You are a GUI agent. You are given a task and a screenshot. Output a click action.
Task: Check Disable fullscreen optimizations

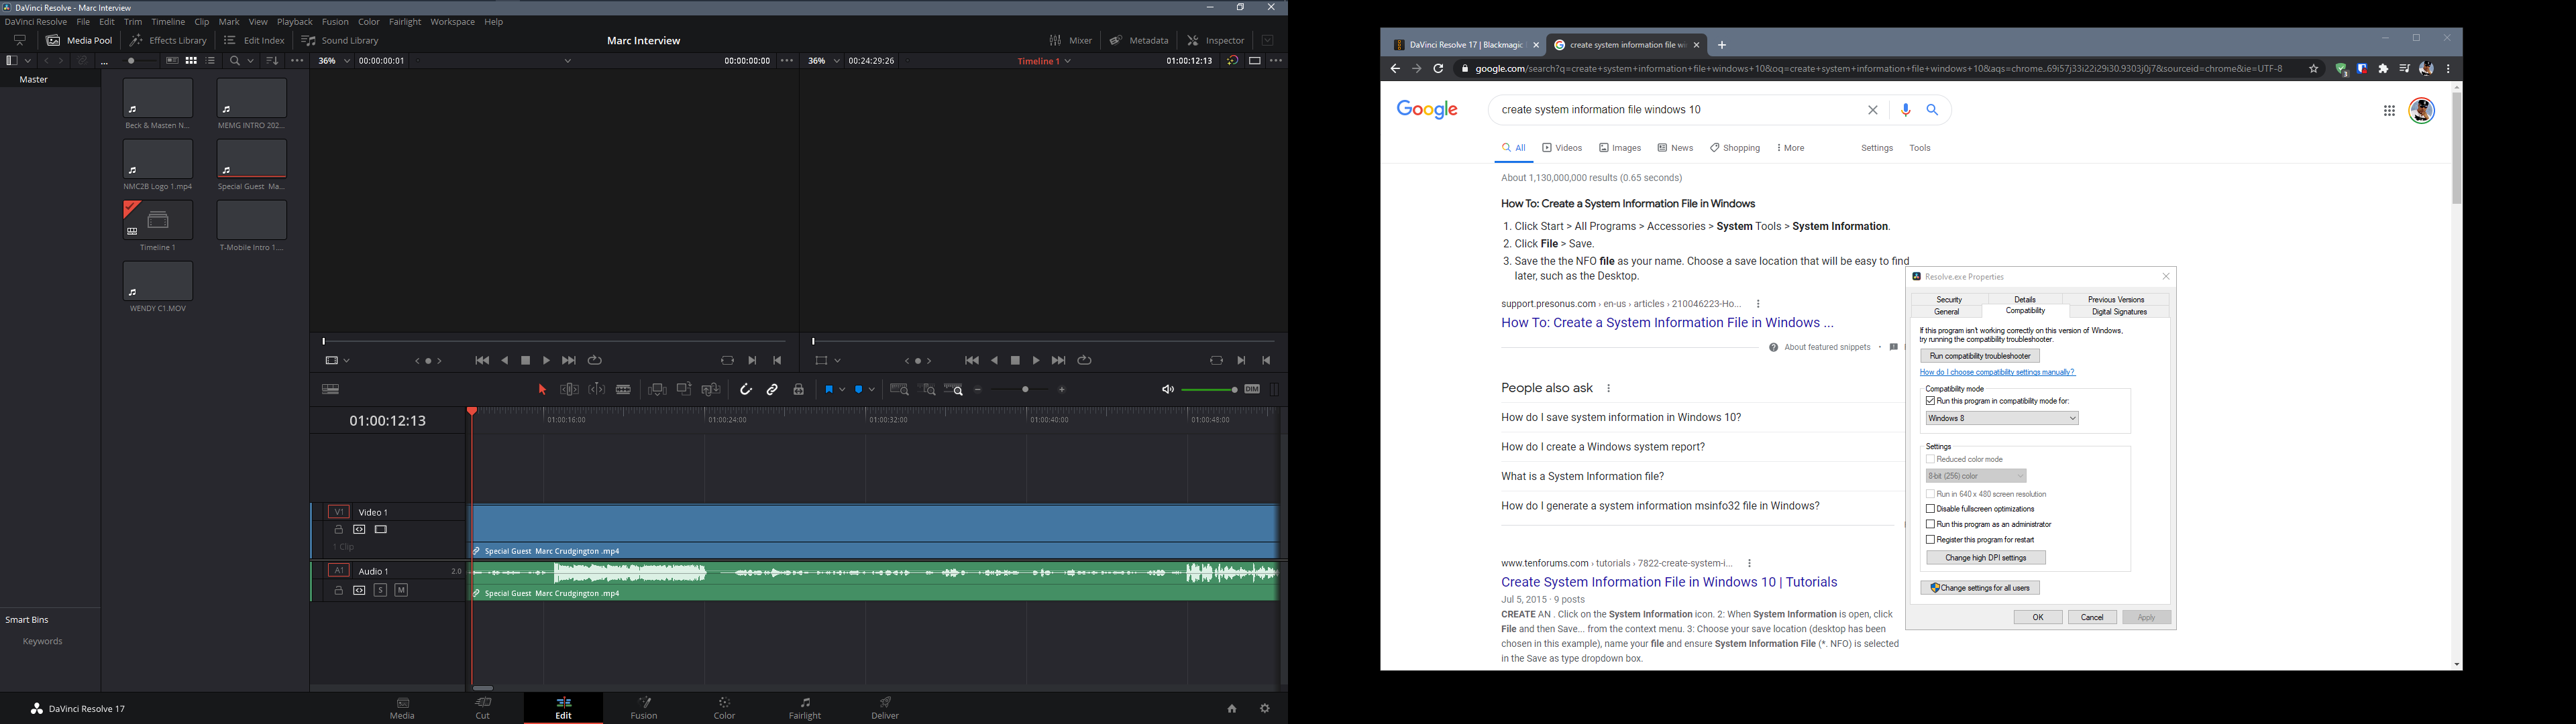(1930, 509)
